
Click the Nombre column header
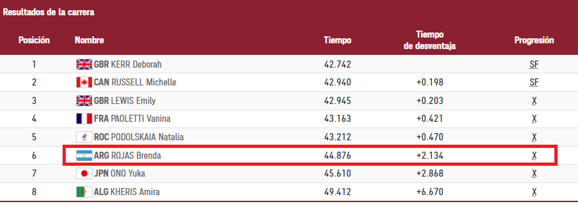point(89,40)
